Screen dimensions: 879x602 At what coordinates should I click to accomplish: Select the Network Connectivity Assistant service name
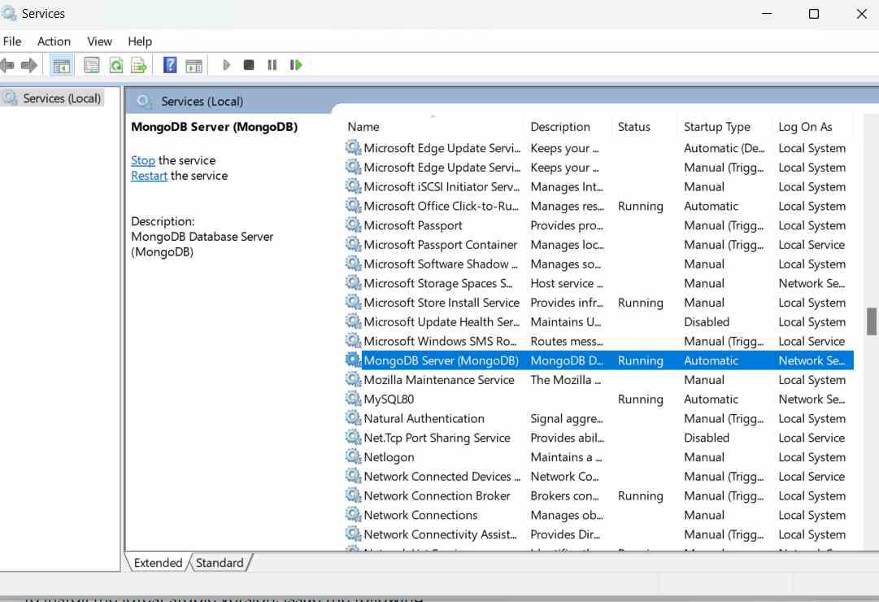[x=440, y=534]
